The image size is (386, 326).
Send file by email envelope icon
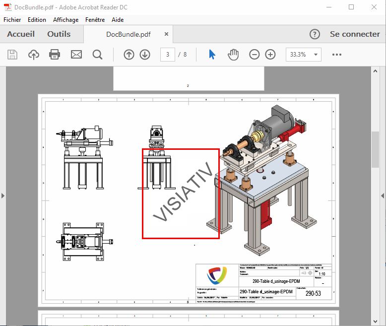tap(76, 55)
